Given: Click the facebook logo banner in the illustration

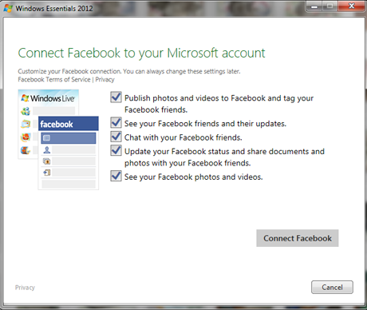Looking at the screenshot, I should click(69, 124).
